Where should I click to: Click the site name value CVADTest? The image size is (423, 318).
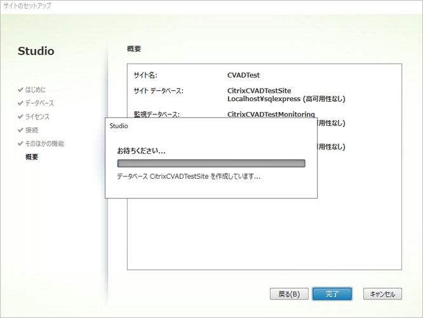tap(243, 75)
